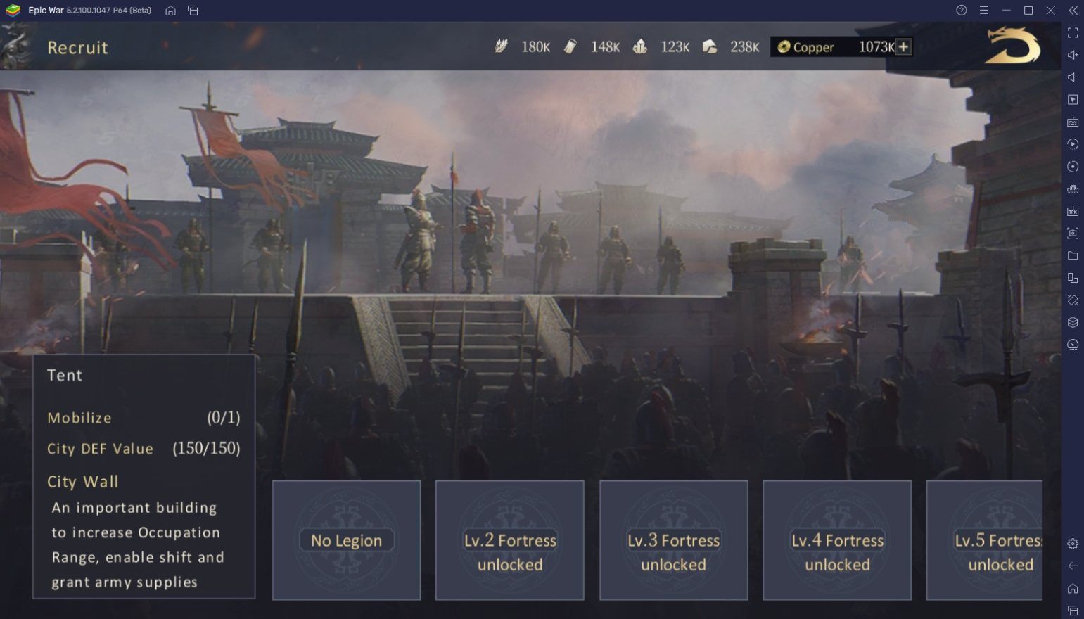Click the 123K iron amount

(x=675, y=47)
